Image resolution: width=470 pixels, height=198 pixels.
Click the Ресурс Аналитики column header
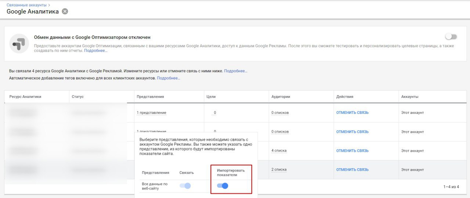click(25, 97)
